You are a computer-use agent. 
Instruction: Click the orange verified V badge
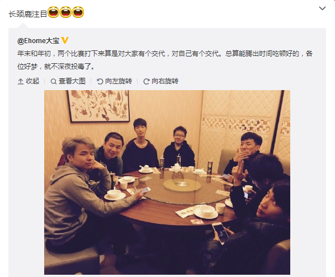pos(65,40)
